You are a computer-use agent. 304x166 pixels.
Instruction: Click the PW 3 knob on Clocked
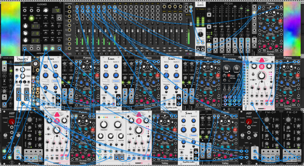point(52,40)
